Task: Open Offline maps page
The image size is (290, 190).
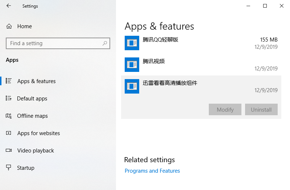Action: click(32, 116)
